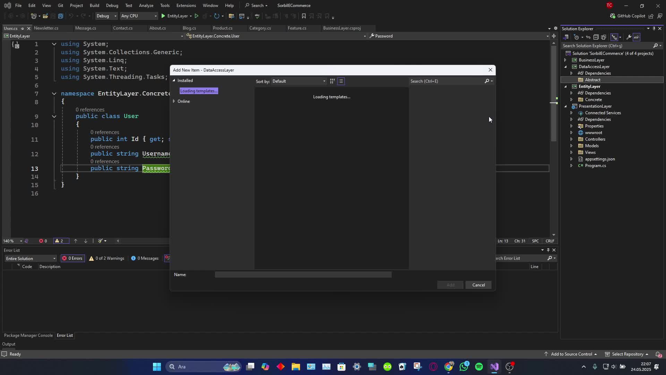This screenshot has width=666, height=375.
Task: Select the wwwroot folder in Solution Explorer
Action: [x=593, y=133]
